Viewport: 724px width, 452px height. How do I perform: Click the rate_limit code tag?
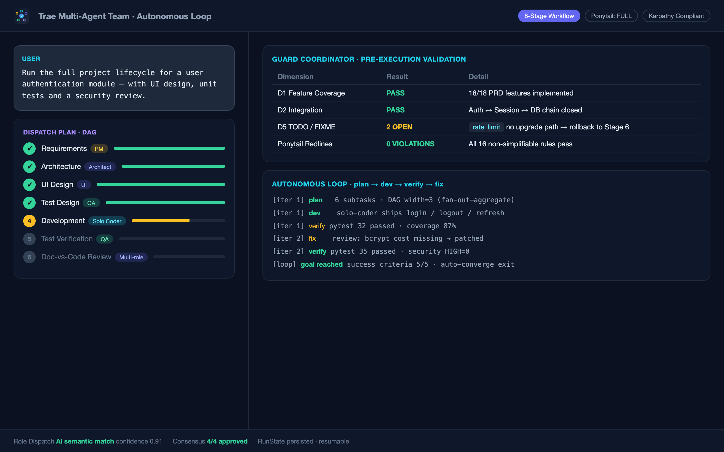tap(486, 127)
